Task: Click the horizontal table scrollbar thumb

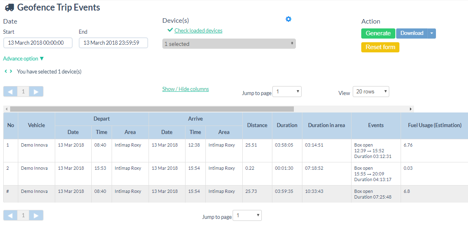Action: coord(152,109)
